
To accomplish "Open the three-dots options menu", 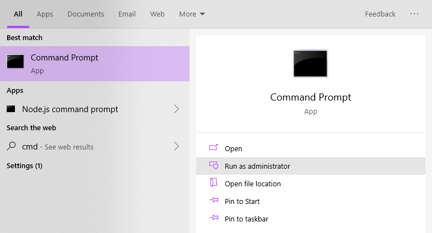I will click(x=414, y=14).
